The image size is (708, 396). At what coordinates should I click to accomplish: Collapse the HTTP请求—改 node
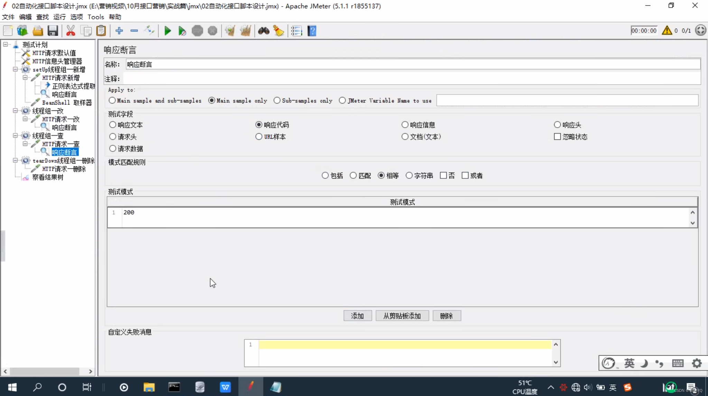(25, 119)
